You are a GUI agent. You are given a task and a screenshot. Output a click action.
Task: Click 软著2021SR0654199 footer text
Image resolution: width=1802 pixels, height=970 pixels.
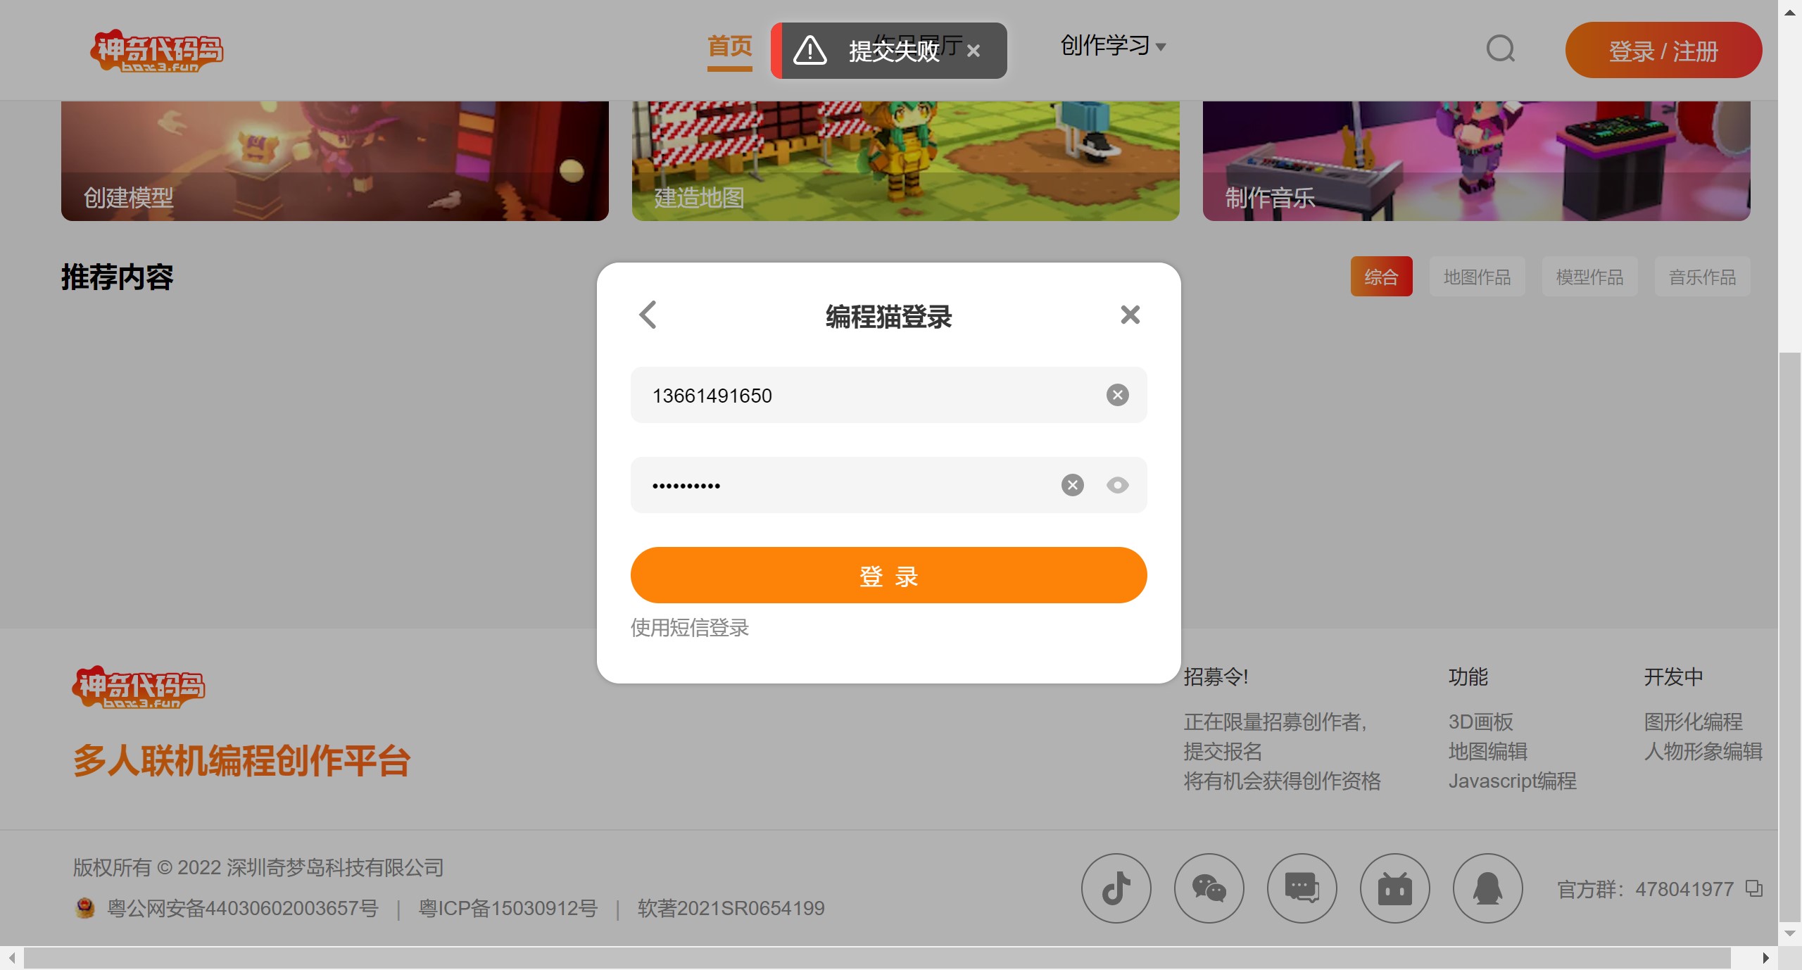click(731, 908)
